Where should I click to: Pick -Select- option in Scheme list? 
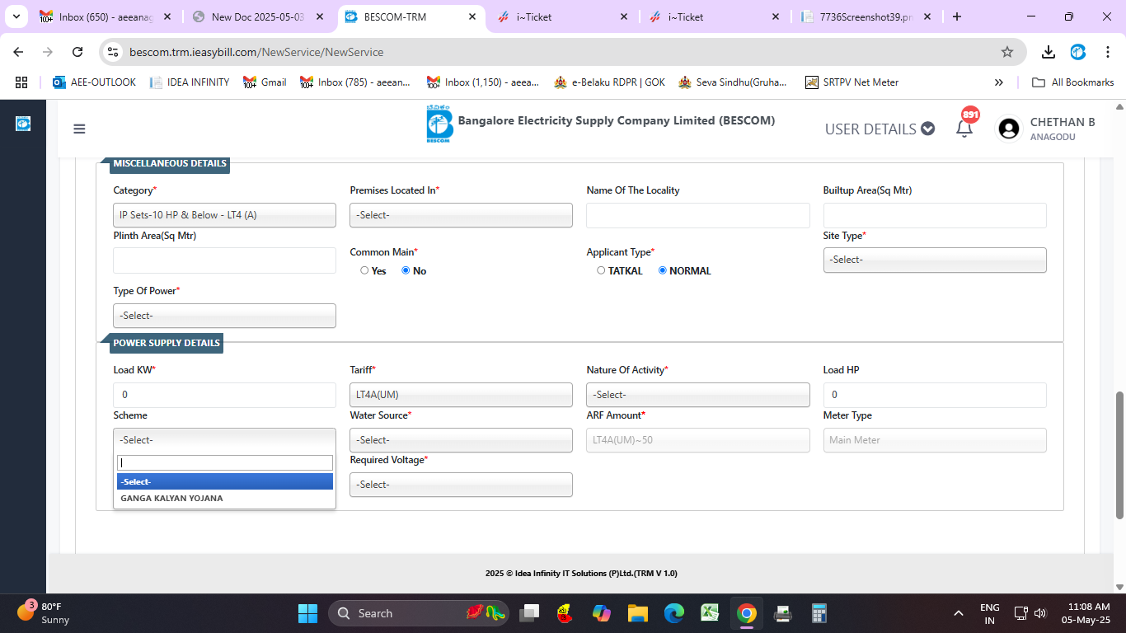225,481
